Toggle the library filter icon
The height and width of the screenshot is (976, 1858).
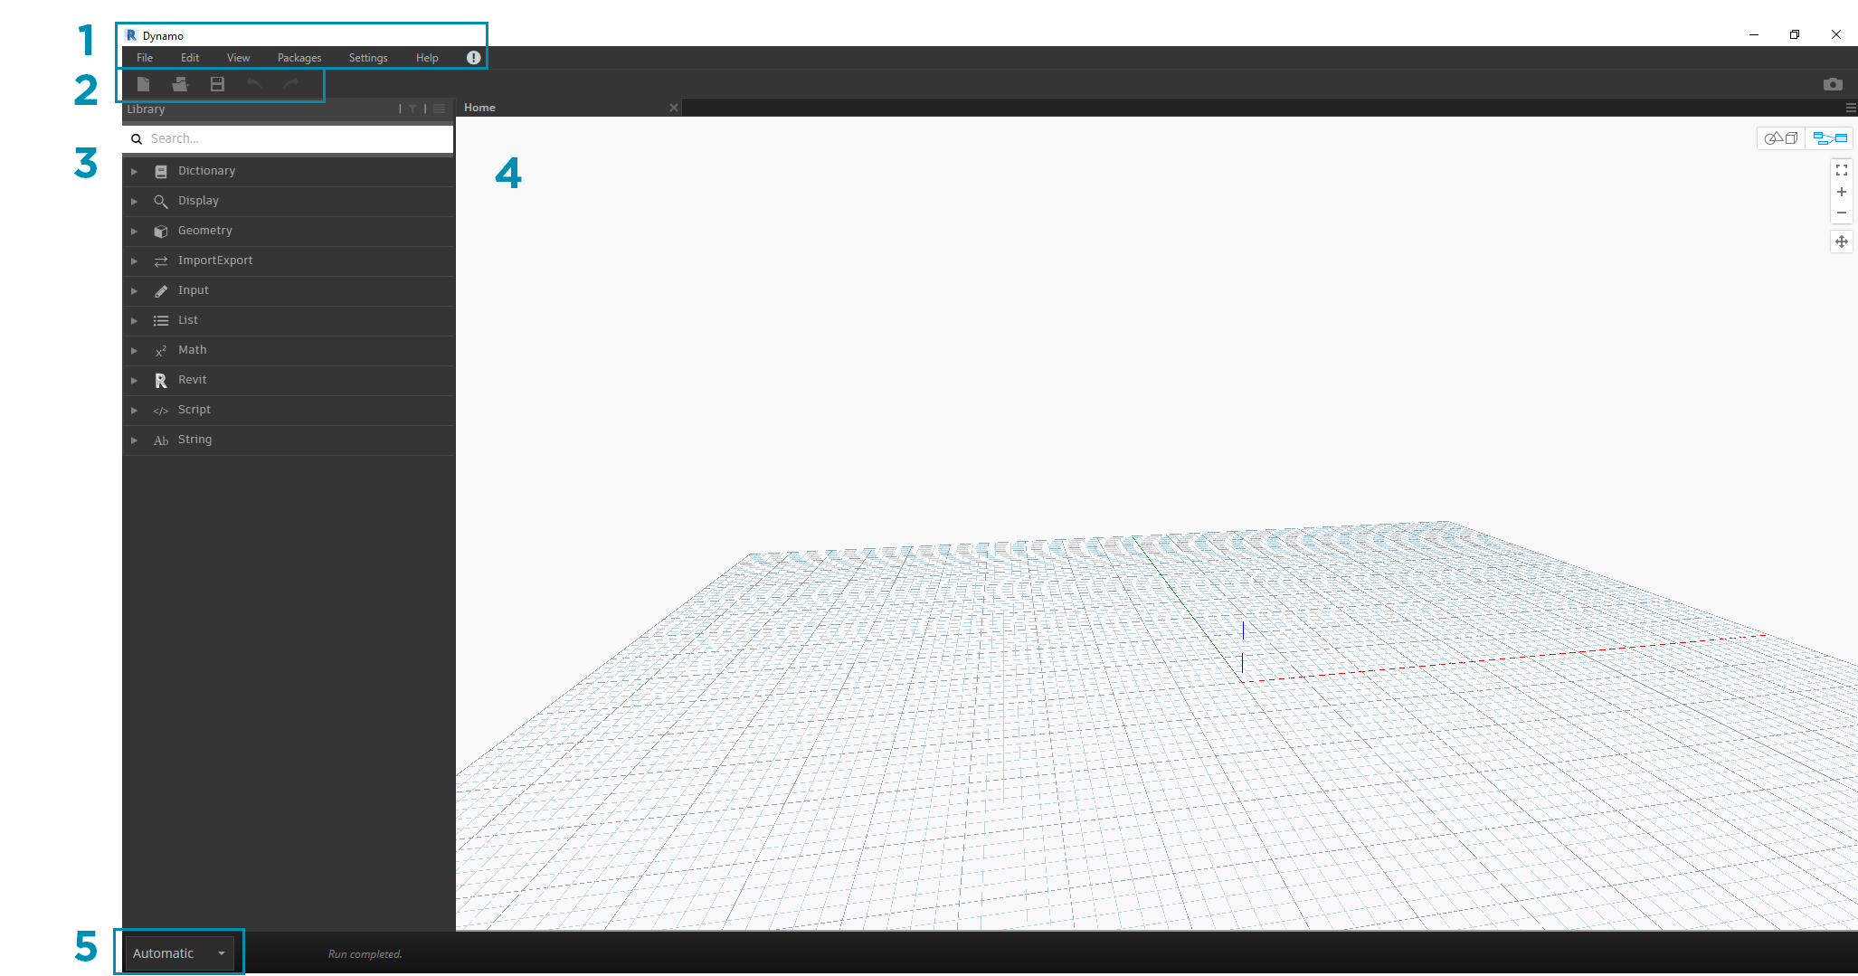pyautogui.click(x=412, y=108)
